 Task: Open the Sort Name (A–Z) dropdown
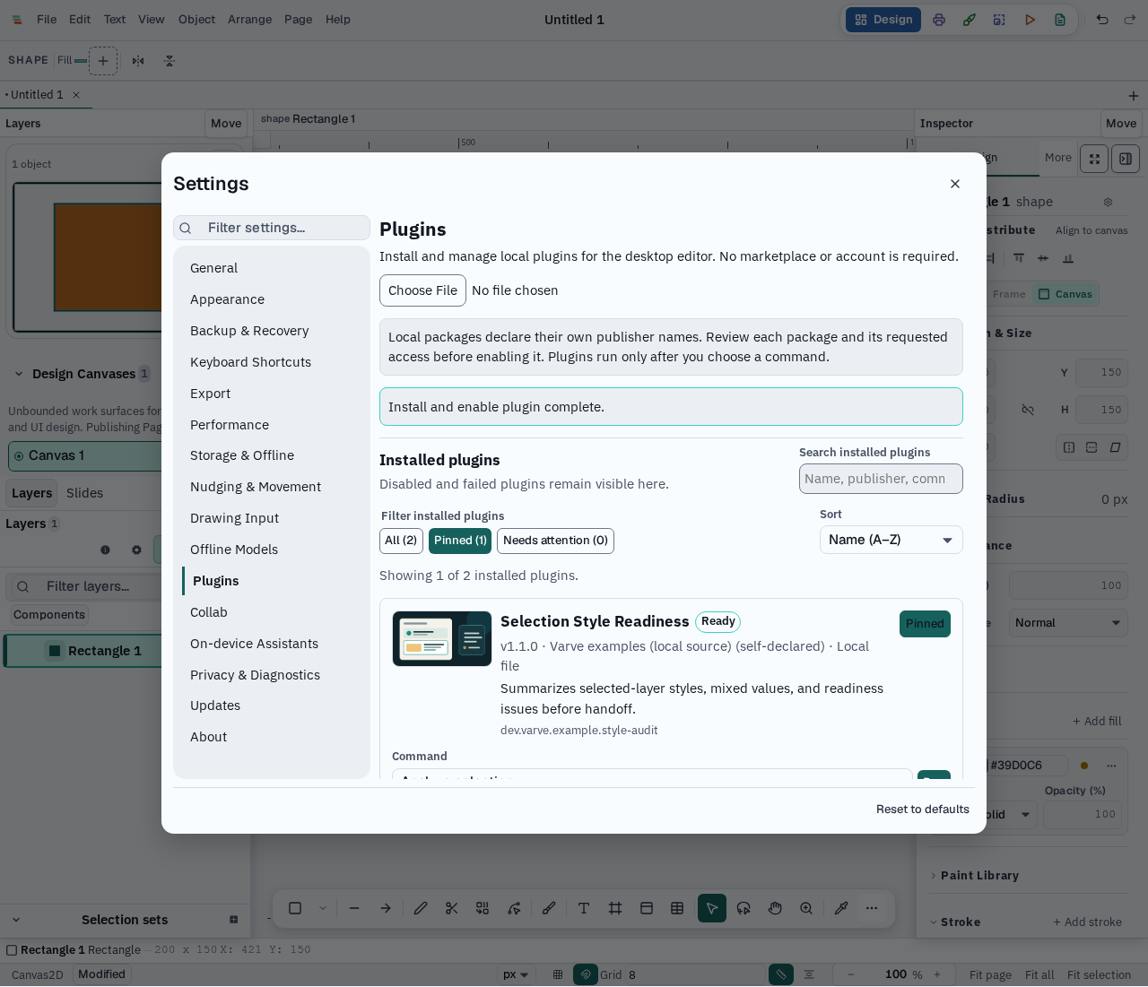[891, 540]
